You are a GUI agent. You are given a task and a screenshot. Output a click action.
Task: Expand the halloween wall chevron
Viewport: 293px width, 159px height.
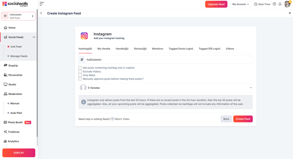click(33, 16)
